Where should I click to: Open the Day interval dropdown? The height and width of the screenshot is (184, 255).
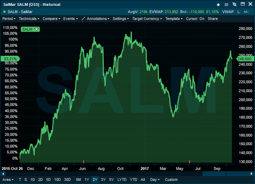[x=155, y=180]
